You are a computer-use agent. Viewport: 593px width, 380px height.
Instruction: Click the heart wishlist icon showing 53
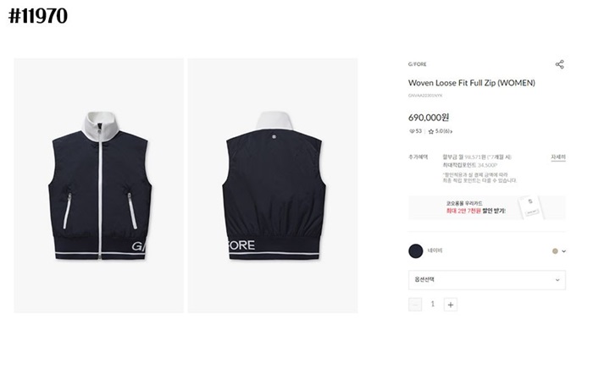click(412, 131)
